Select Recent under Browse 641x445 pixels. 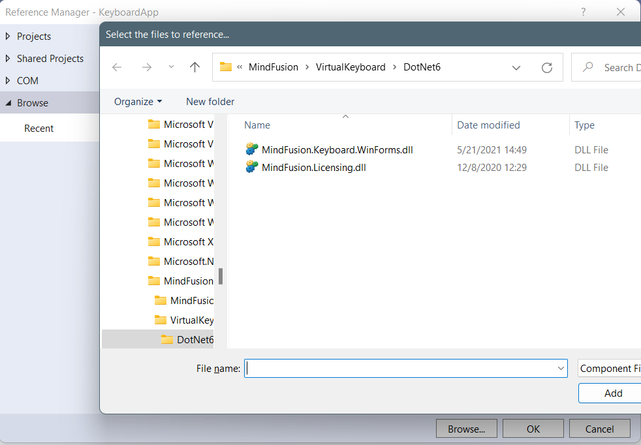click(39, 129)
